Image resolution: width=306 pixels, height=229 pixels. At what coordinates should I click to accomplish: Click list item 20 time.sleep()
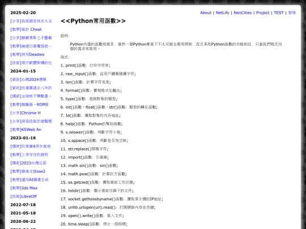(94, 224)
